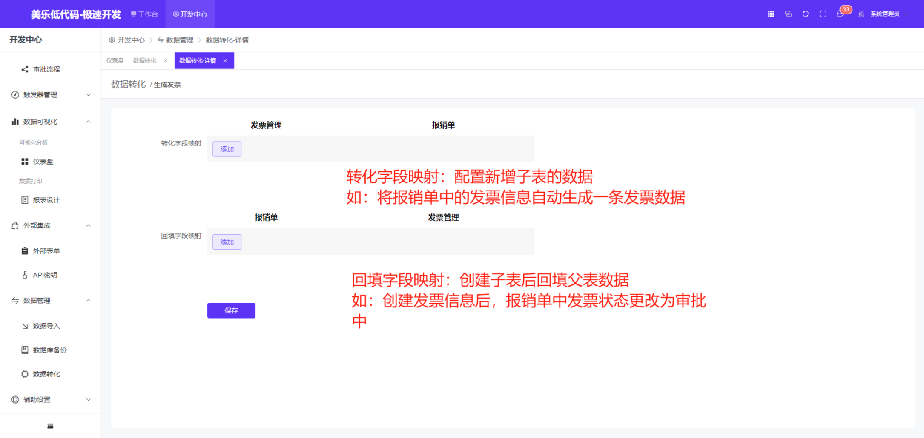Screen dimensions: 924x438
Task: Open the notifications with 33 unread messages
Action: (840, 14)
